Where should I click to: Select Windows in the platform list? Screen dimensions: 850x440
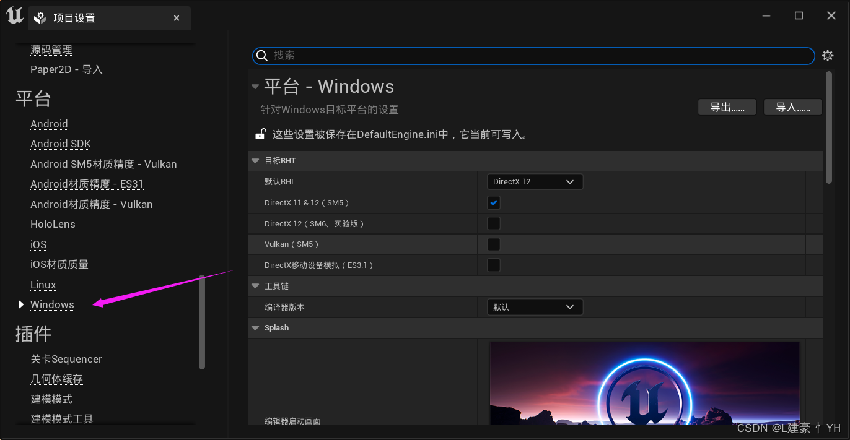pyautogui.click(x=52, y=304)
